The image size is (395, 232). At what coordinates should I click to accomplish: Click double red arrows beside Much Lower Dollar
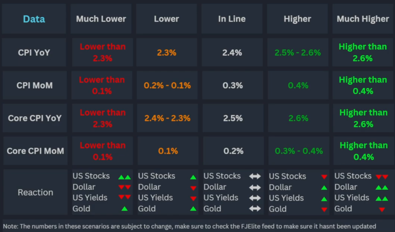click(125, 187)
